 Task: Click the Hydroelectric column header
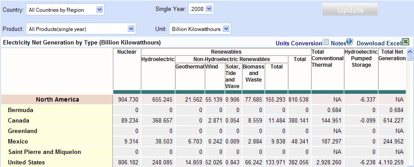158,59
